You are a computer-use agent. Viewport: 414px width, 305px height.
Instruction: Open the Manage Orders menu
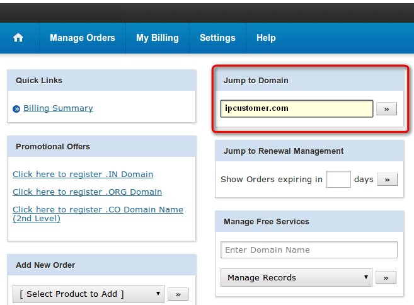[x=83, y=38]
